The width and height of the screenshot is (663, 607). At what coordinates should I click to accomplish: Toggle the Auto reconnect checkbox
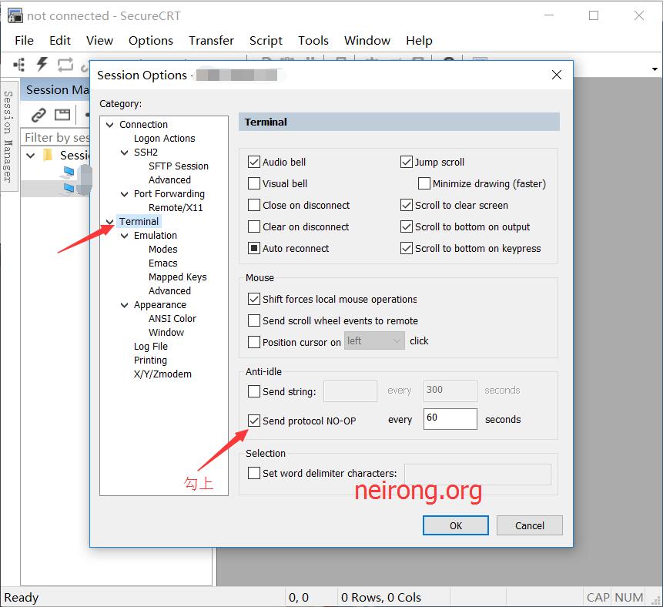254,248
